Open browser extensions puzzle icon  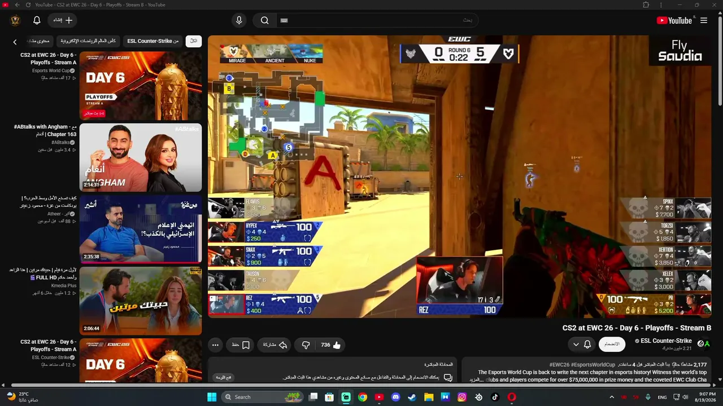pyautogui.click(x=646, y=5)
